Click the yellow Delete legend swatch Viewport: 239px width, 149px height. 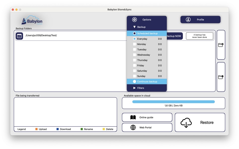tap(104, 129)
